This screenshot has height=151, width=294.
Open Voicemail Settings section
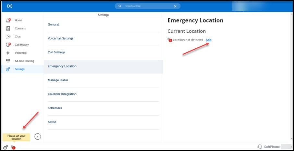[x=60, y=39]
